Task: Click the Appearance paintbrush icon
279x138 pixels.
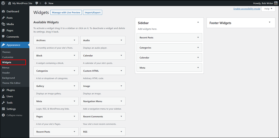Action: [x=3, y=45]
